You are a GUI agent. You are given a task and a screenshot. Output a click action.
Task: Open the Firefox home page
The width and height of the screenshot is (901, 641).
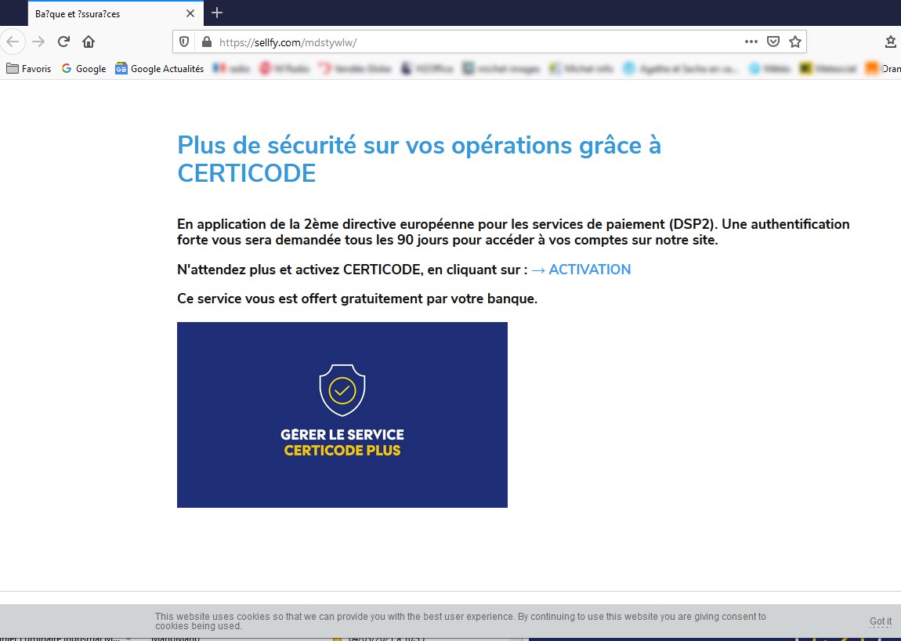(x=89, y=42)
